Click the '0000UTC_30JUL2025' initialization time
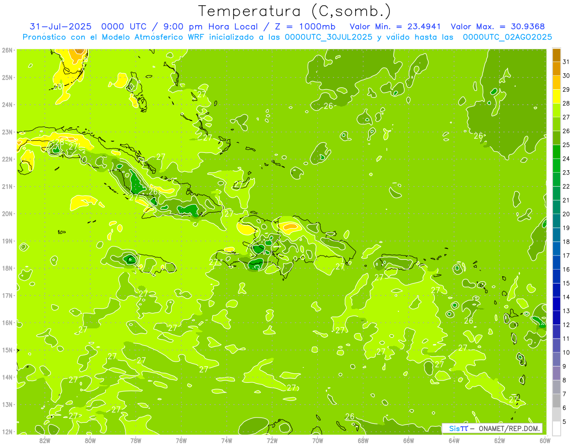Image resolution: width=579 pixels, height=447 pixels. pos(329,37)
